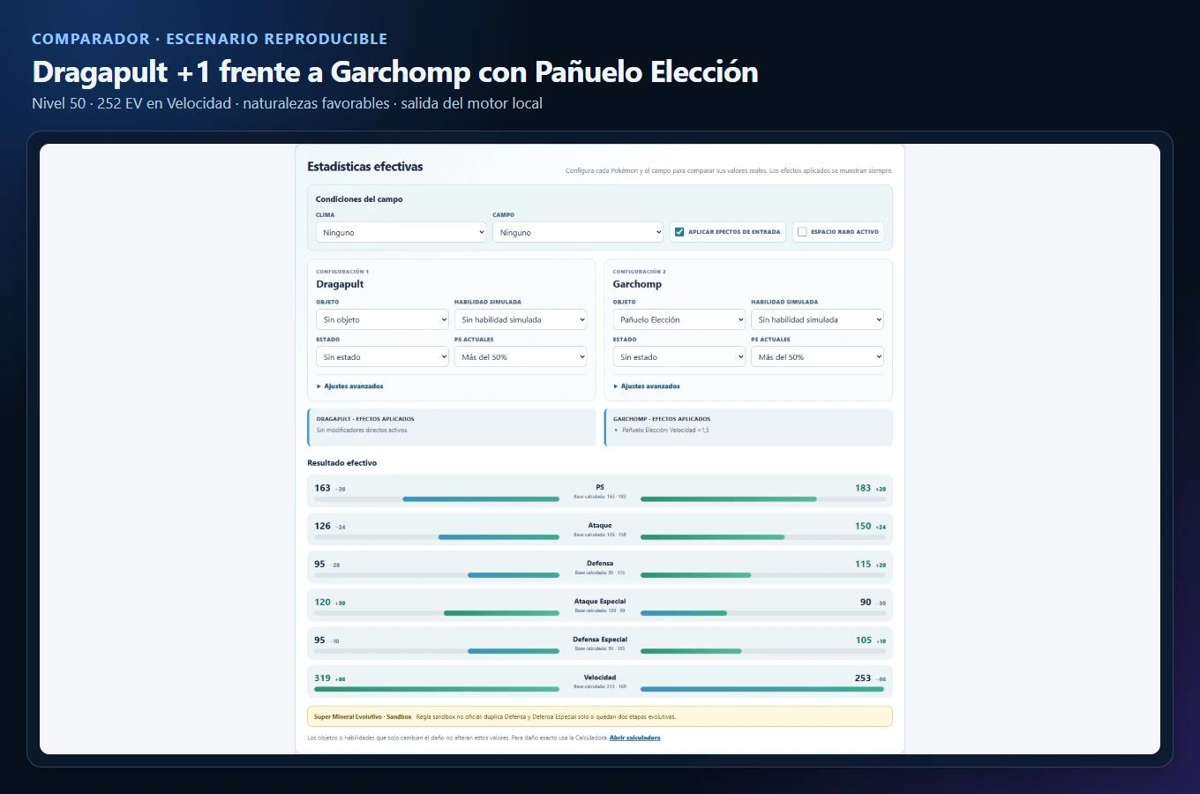Click the Defensa Especial stat label
Viewport: 1200px width, 794px height.
pyautogui.click(x=600, y=640)
